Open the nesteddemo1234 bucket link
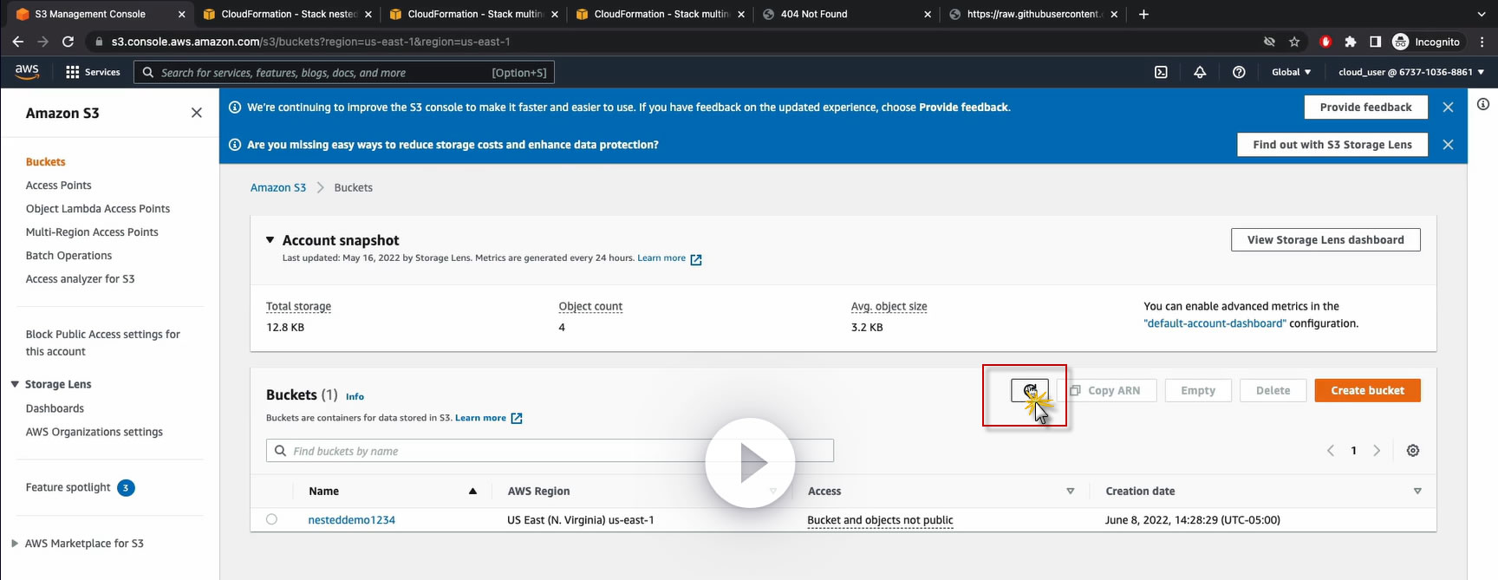1498x580 pixels. coord(351,520)
